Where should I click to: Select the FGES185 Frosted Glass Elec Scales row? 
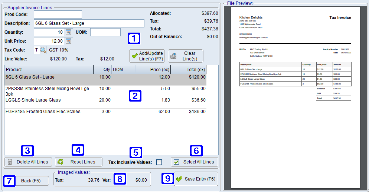click(48, 112)
